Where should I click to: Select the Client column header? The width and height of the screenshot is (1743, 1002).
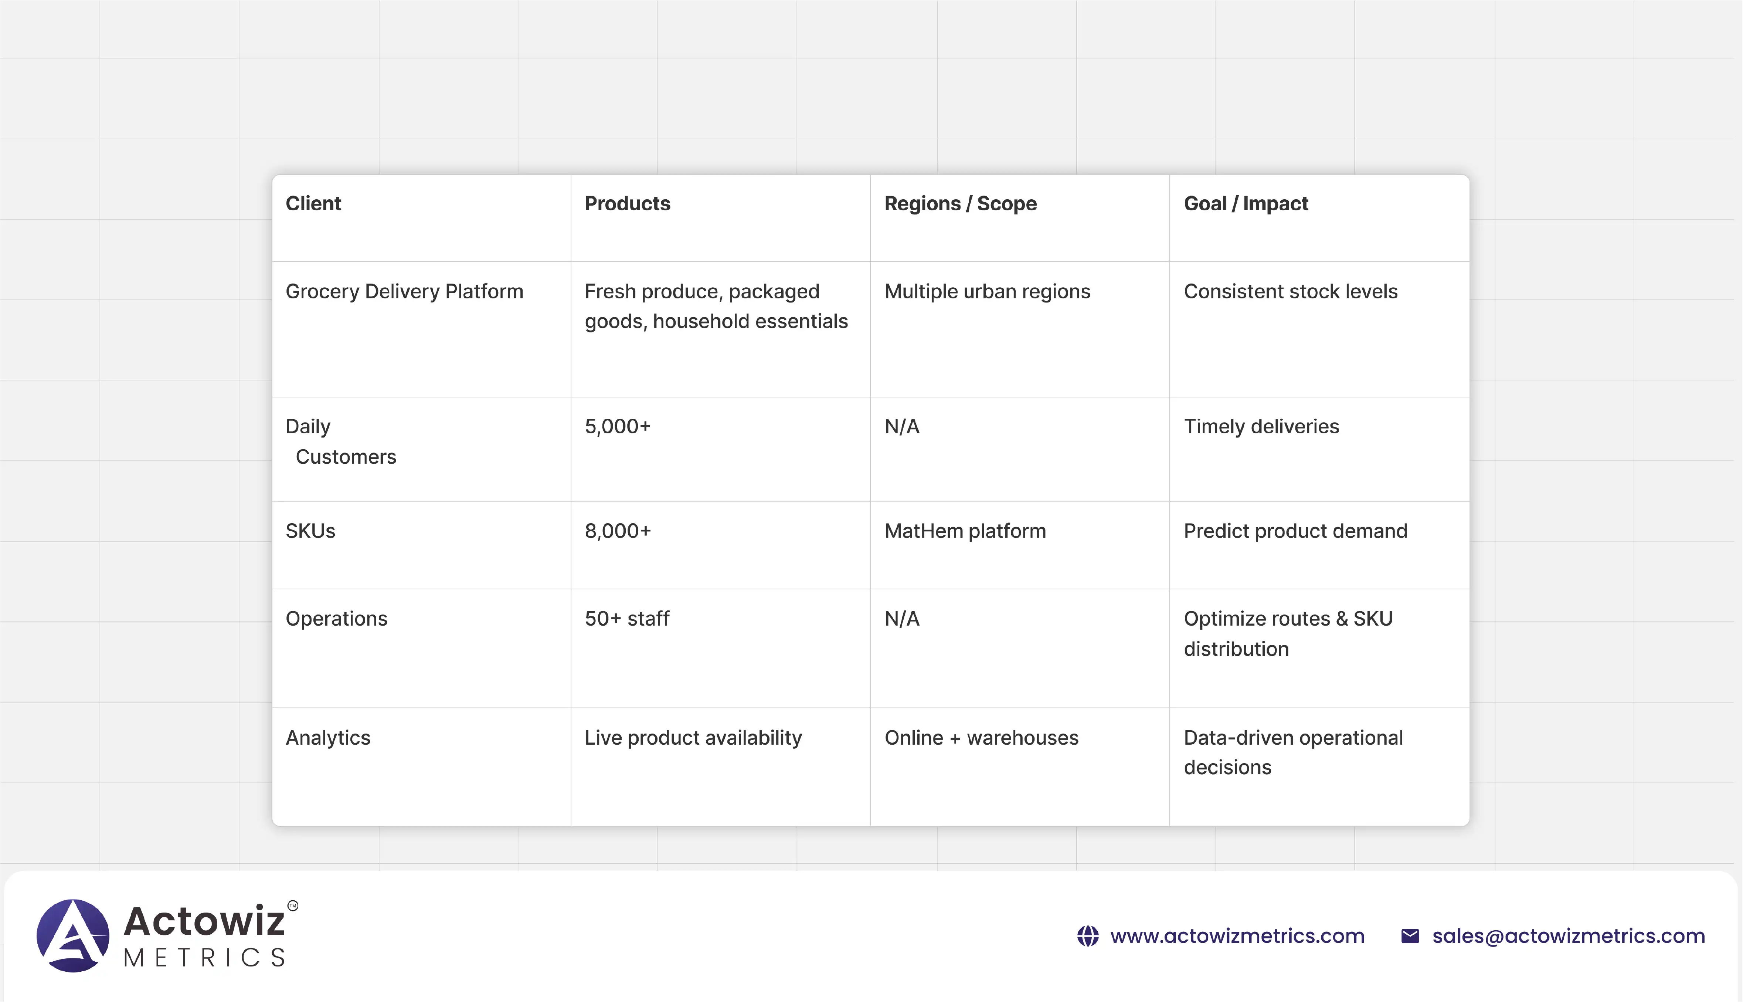[x=314, y=204]
